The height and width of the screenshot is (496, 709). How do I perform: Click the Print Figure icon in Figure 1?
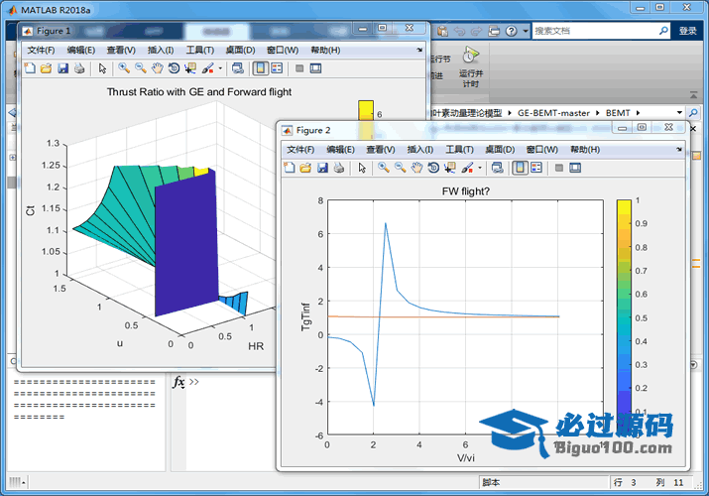coord(78,68)
